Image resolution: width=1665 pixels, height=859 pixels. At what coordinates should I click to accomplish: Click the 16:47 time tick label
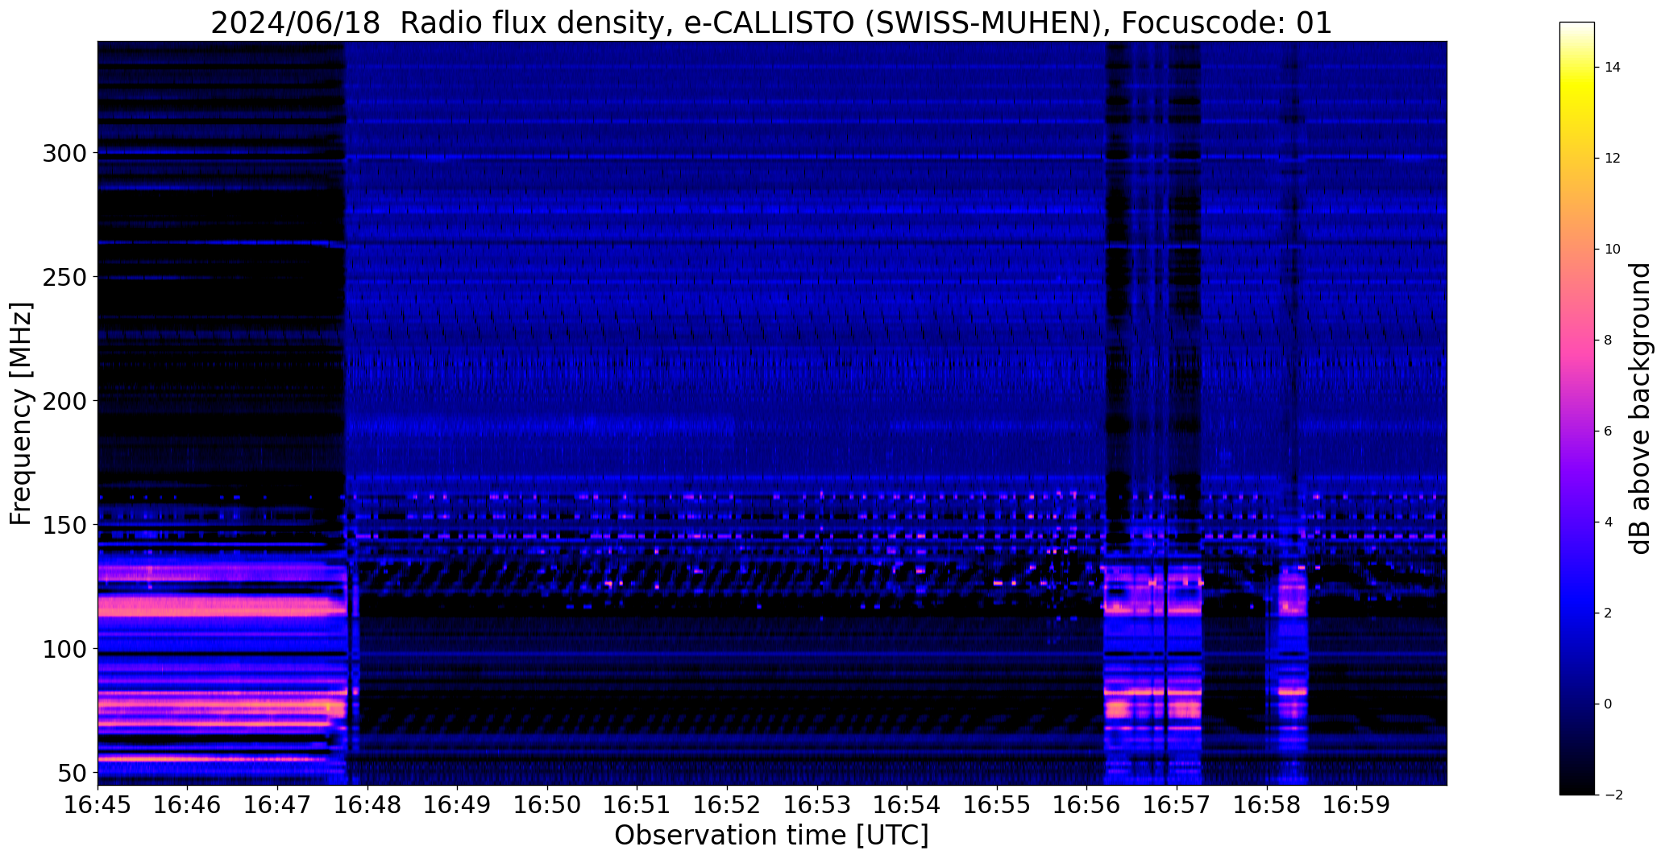pos(278,804)
